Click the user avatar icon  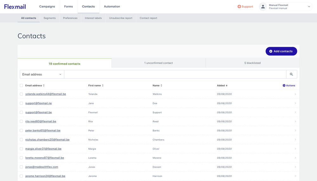click(263, 7)
